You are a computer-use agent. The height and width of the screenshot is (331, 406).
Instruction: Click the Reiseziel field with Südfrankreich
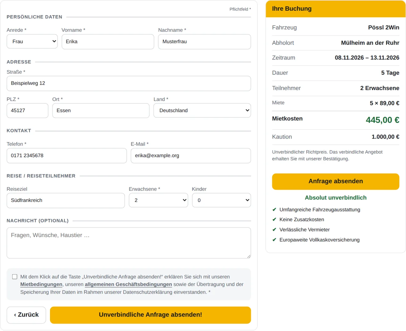[66, 200]
